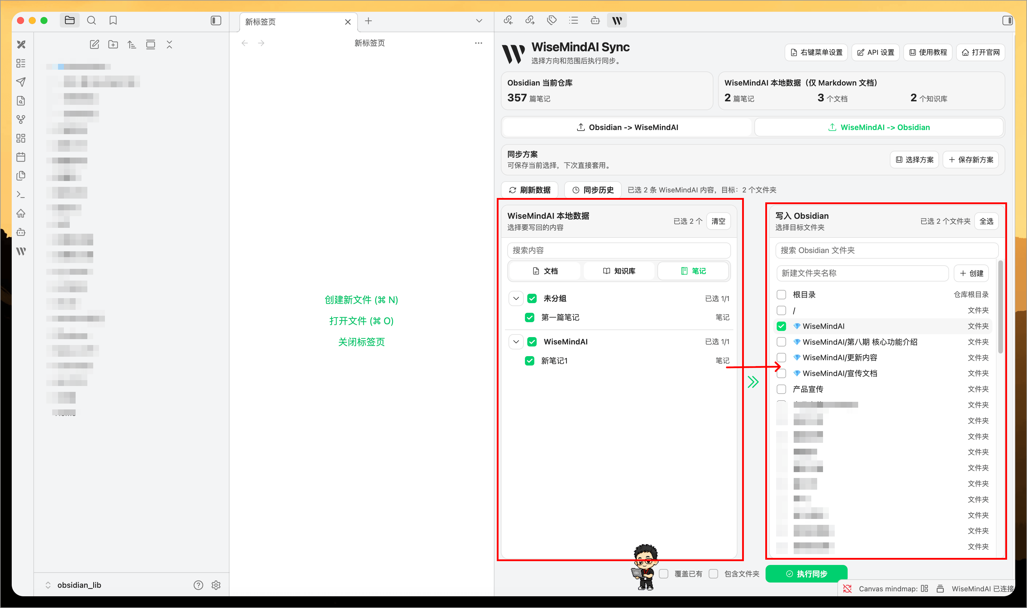
Task: Check the 产品宣传 folder checkbox
Action: pyautogui.click(x=781, y=389)
